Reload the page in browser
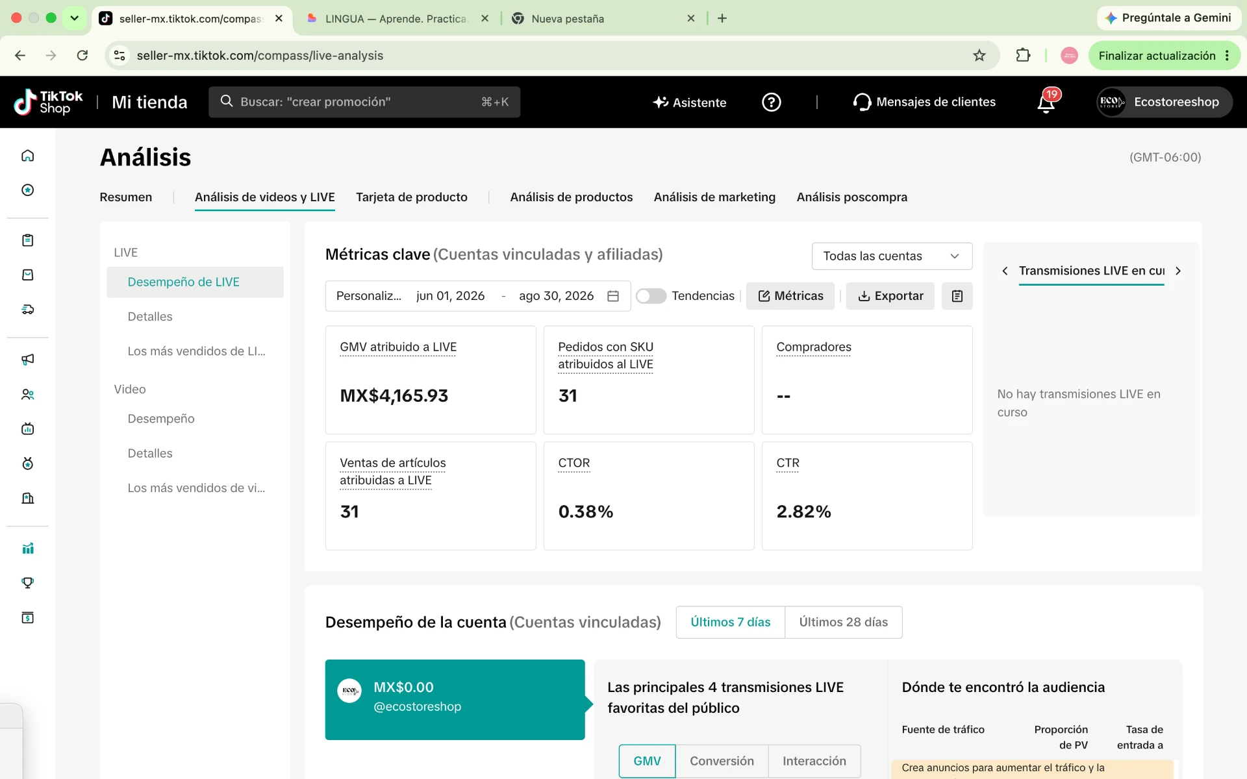 point(82,56)
